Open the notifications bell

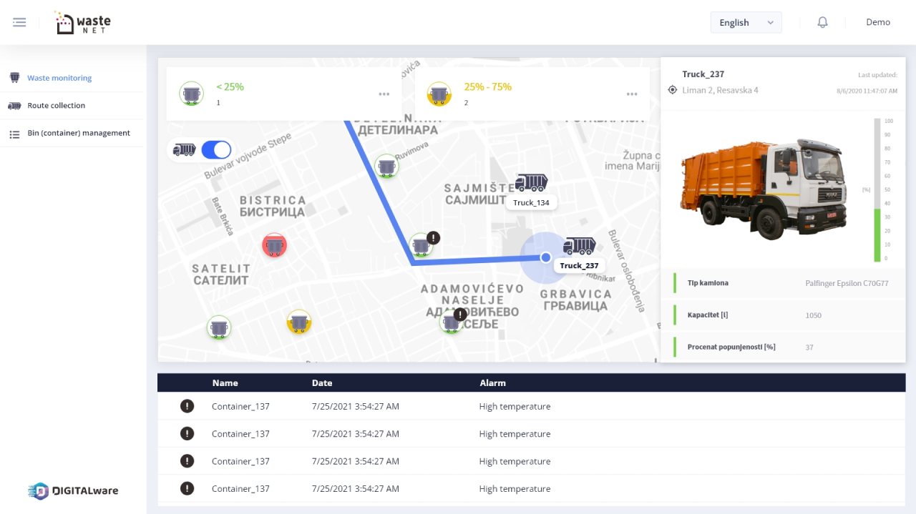822,22
